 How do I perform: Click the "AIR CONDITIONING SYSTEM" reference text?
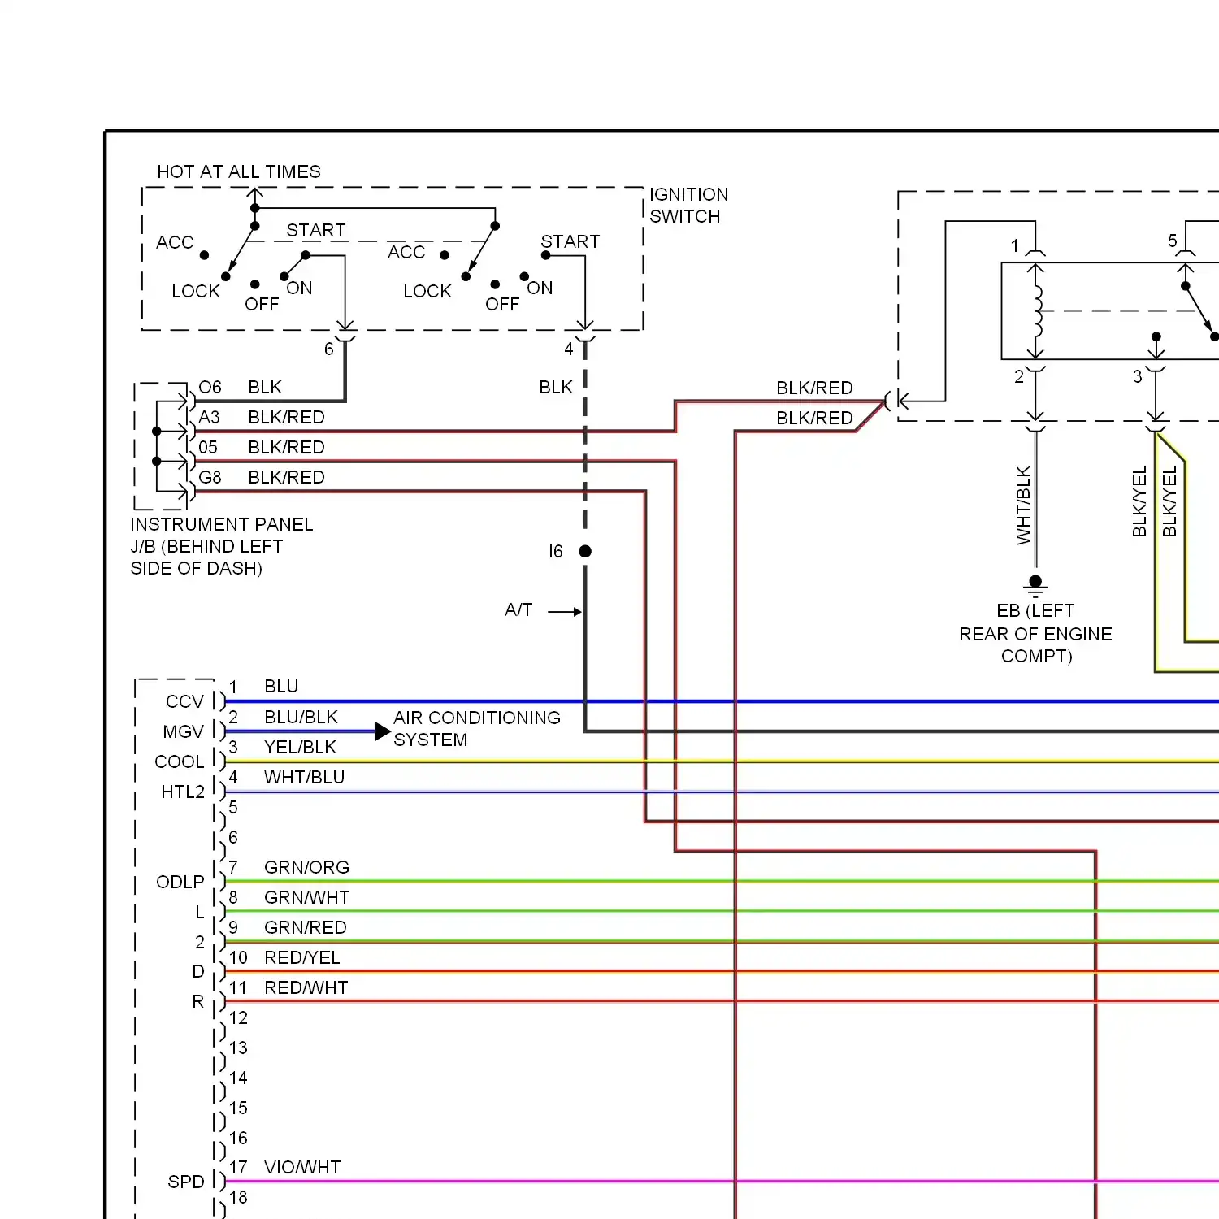click(477, 729)
